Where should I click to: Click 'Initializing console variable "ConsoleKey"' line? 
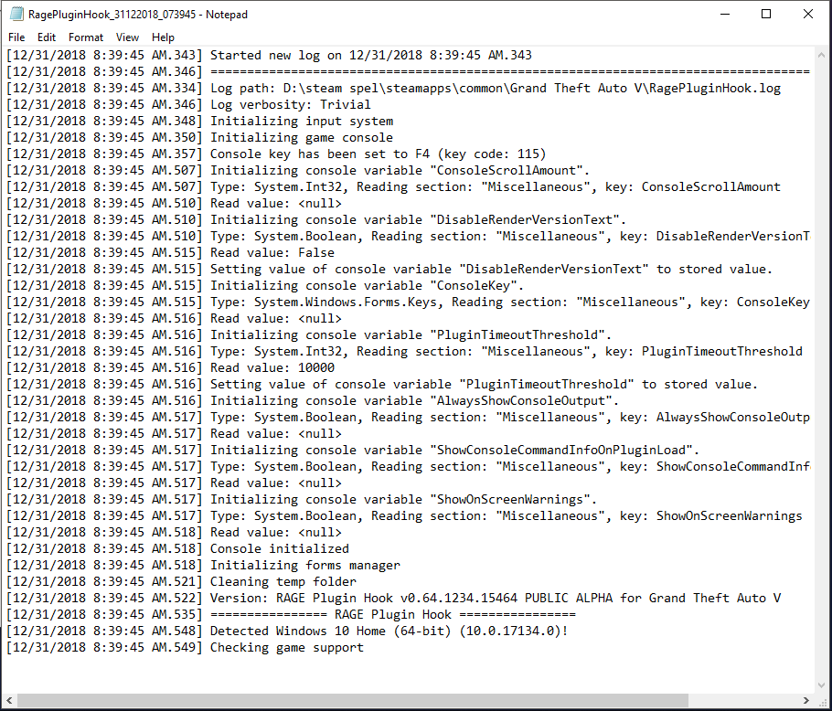coord(265,285)
